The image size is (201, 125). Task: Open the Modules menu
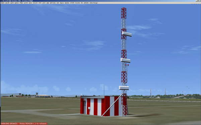[x=67, y=3]
